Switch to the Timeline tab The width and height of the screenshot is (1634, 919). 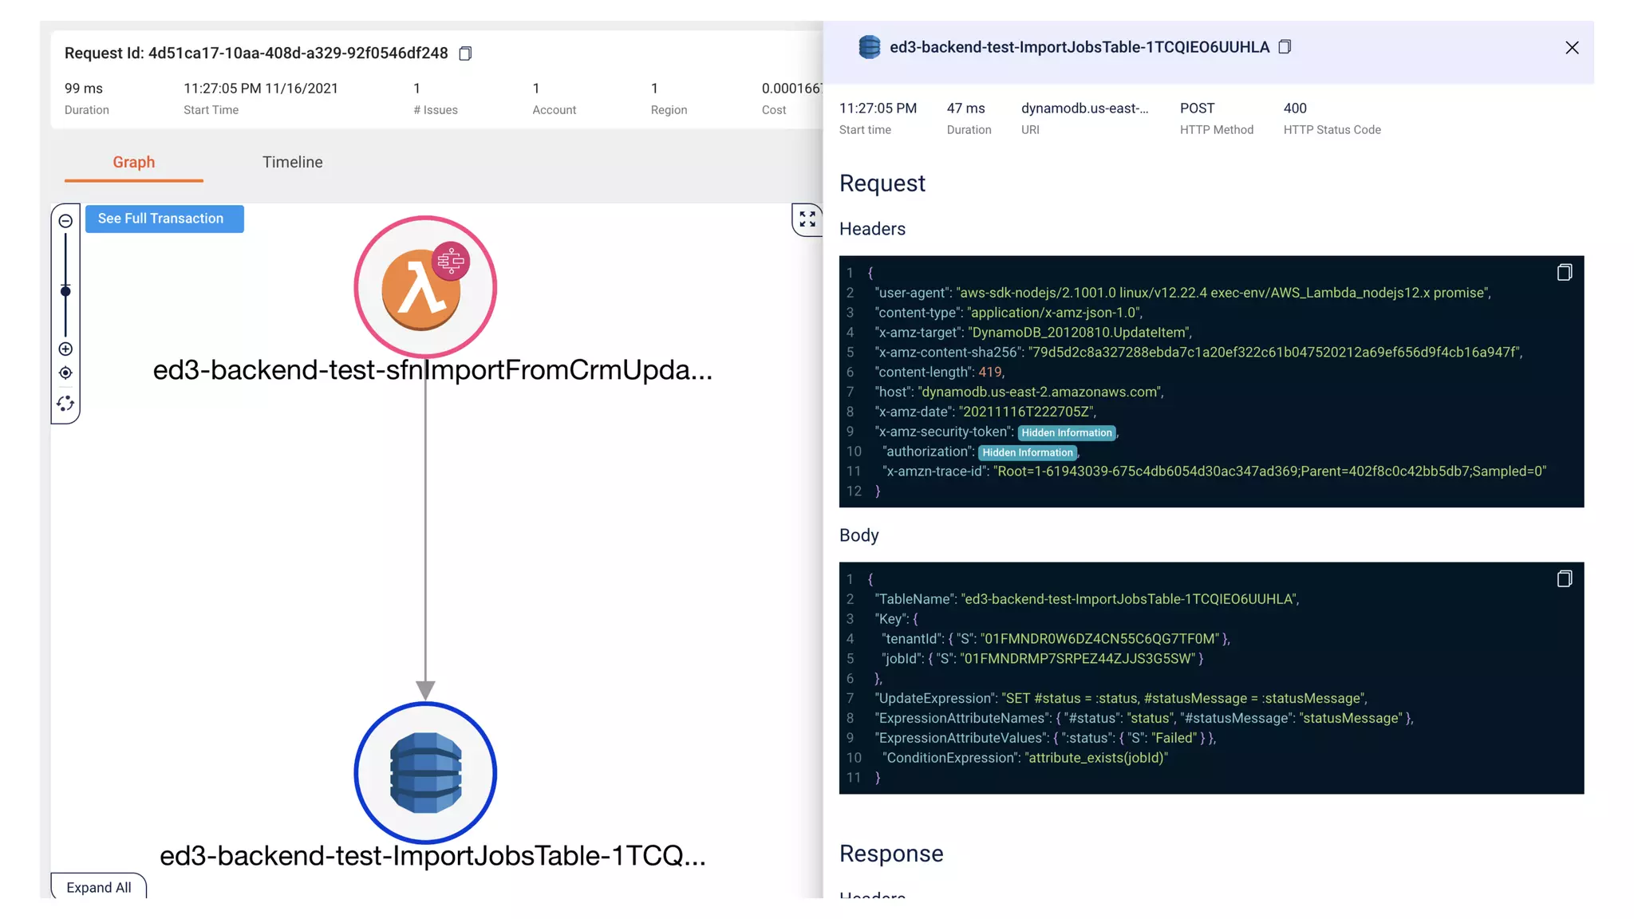293,162
